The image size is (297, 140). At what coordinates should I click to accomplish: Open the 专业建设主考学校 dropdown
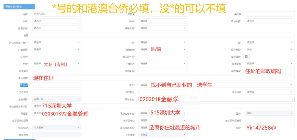163,106
